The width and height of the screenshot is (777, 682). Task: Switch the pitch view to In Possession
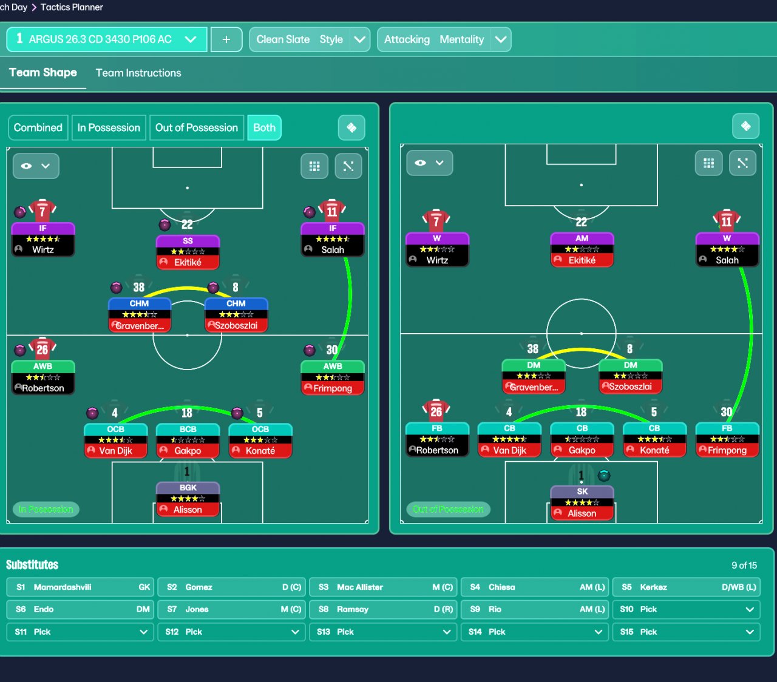coord(109,127)
